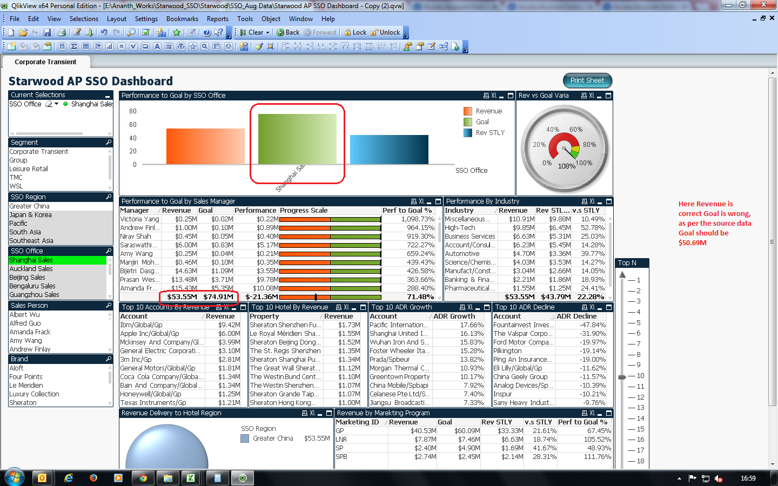Select Beijing Sales in SSO Office list
The width and height of the screenshot is (778, 486).
[x=27, y=278]
